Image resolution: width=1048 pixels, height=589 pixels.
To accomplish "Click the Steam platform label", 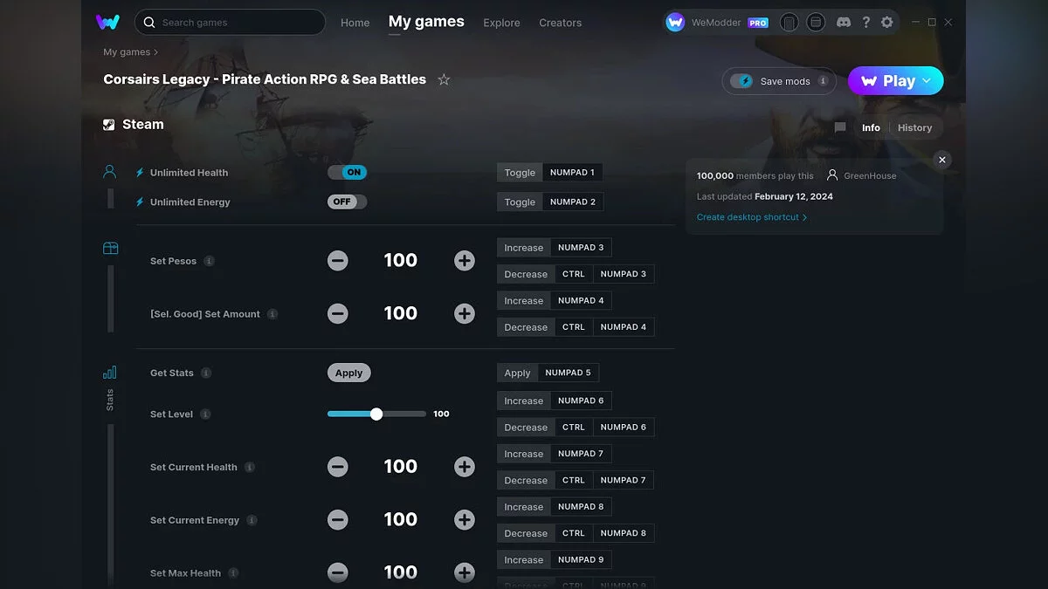I will 134,124.
